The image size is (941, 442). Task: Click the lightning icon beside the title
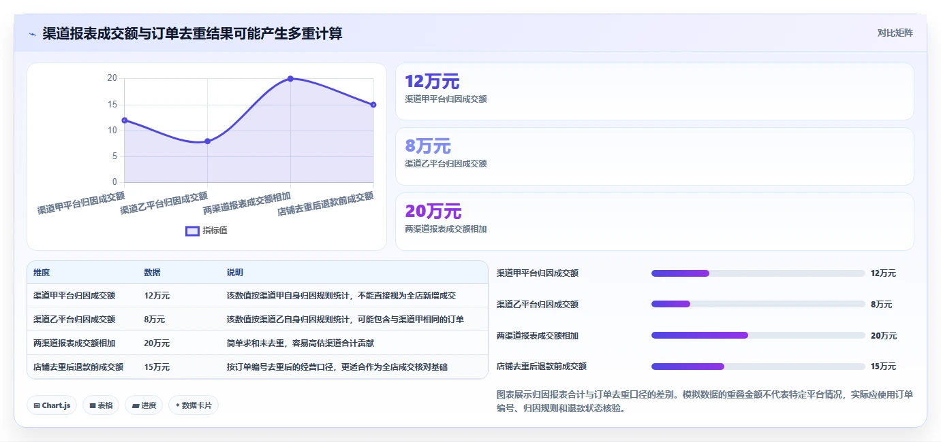click(x=32, y=34)
